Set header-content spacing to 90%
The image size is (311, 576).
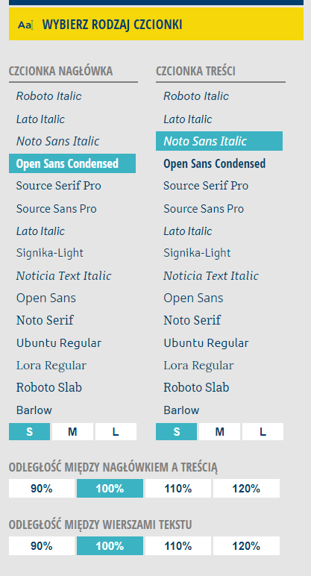pos(42,489)
